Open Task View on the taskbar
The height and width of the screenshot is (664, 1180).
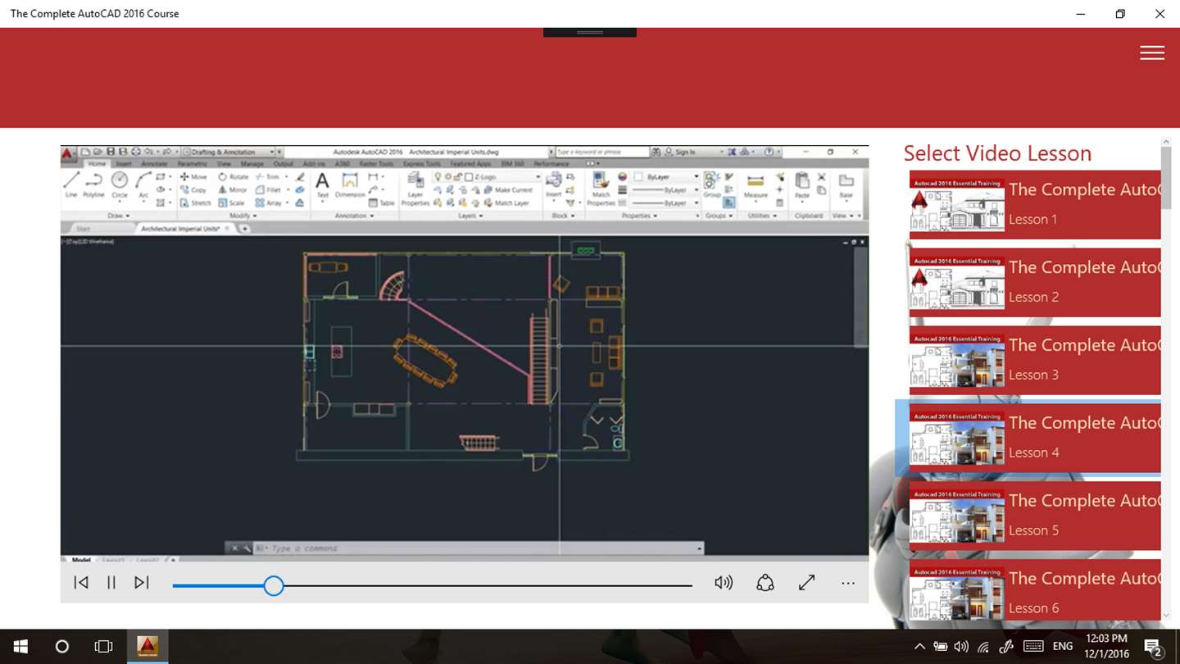pyautogui.click(x=103, y=647)
